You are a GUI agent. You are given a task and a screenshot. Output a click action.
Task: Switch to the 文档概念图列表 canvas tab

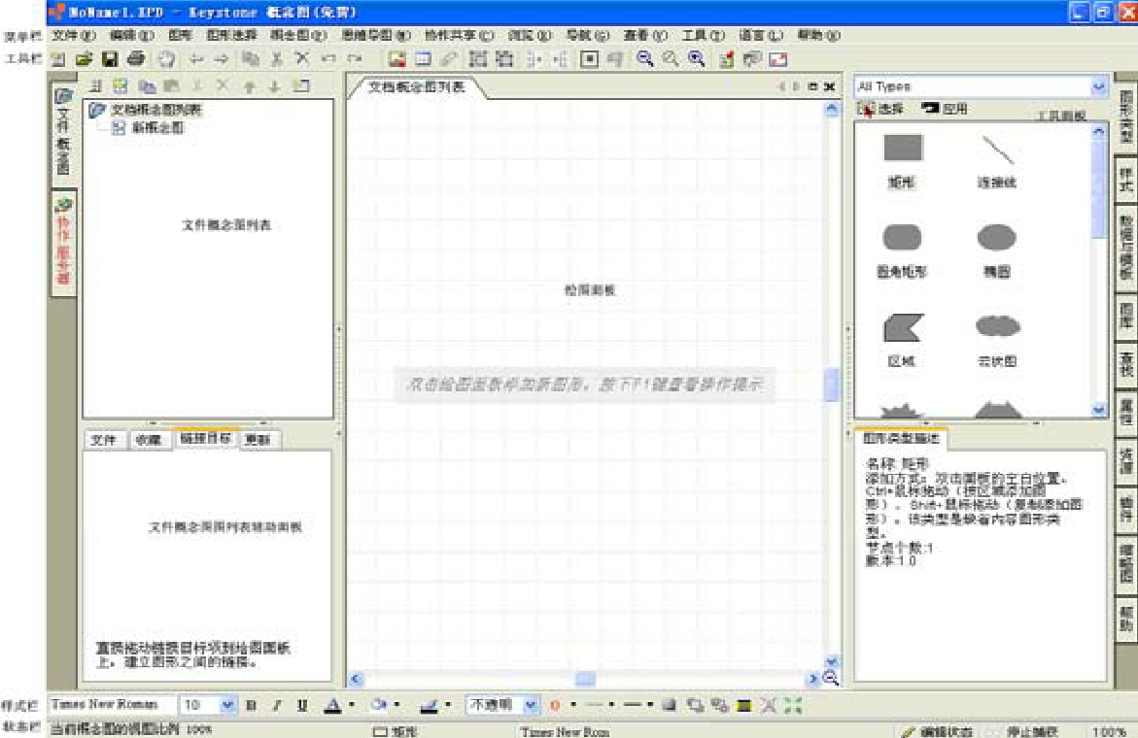pos(416,87)
